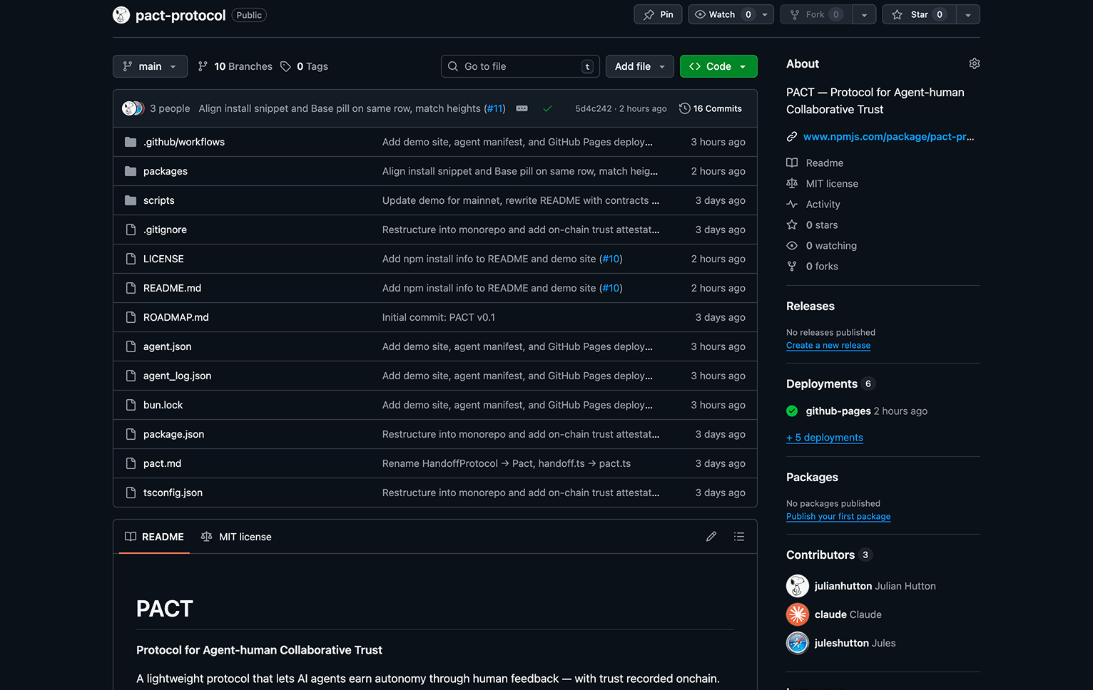Open 'Rename HandoffProtocol → Pact' commit message

(506, 463)
